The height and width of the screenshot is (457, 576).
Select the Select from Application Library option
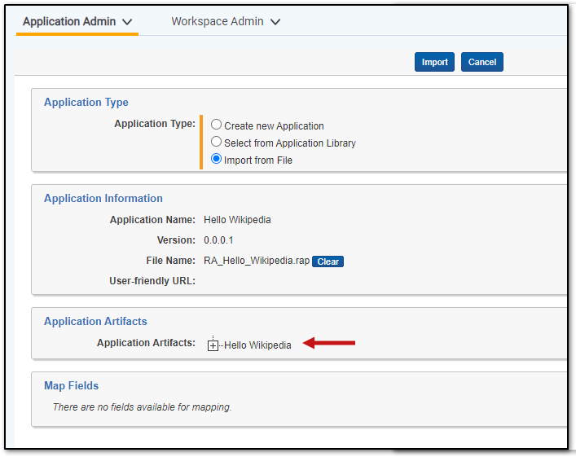(x=216, y=142)
